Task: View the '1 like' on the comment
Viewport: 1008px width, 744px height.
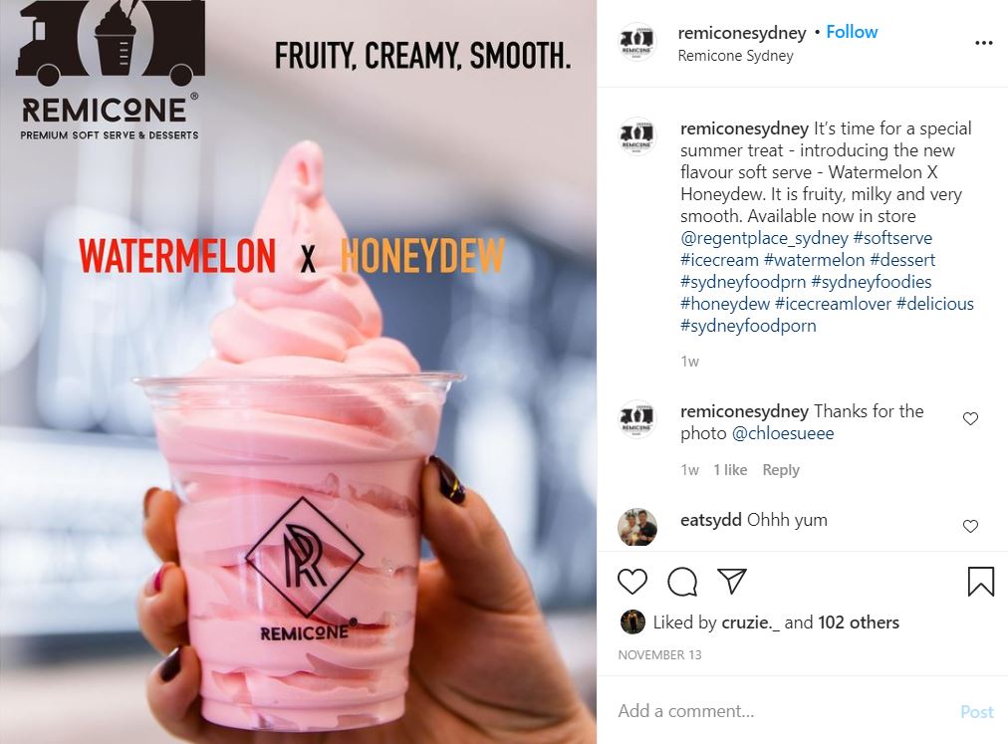Action: tap(730, 470)
